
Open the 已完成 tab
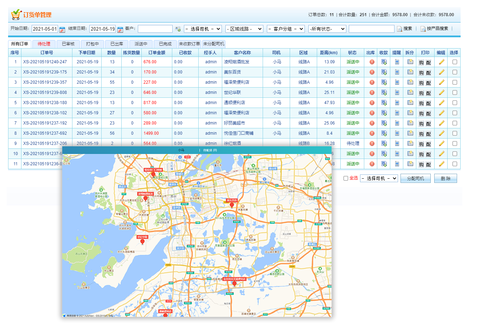coord(165,44)
